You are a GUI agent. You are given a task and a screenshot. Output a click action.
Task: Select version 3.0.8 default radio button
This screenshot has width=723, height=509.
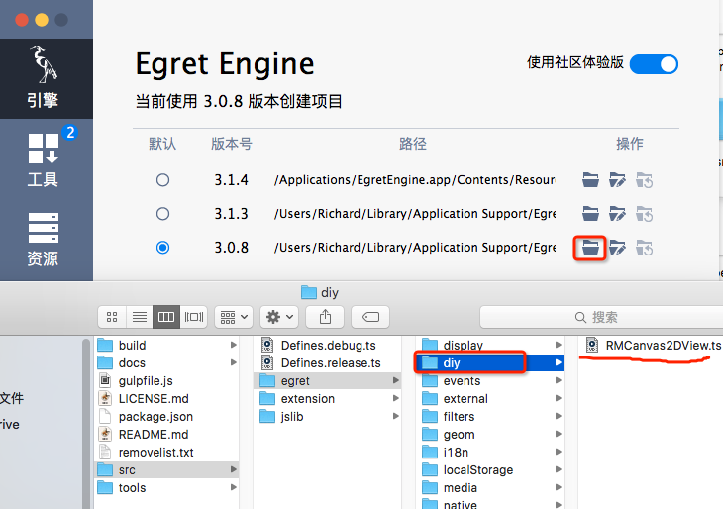click(x=162, y=248)
